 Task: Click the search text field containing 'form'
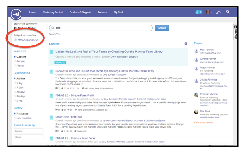coord(101,28)
